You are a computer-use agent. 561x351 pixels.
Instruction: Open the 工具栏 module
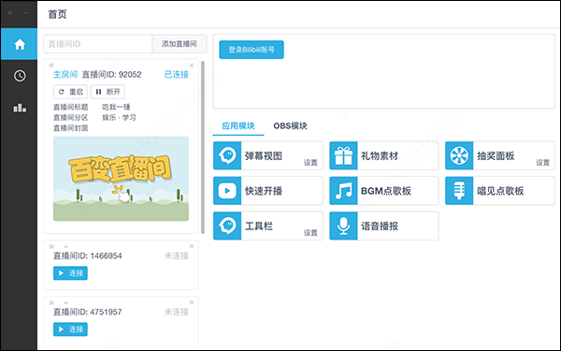pyautogui.click(x=268, y=226)
